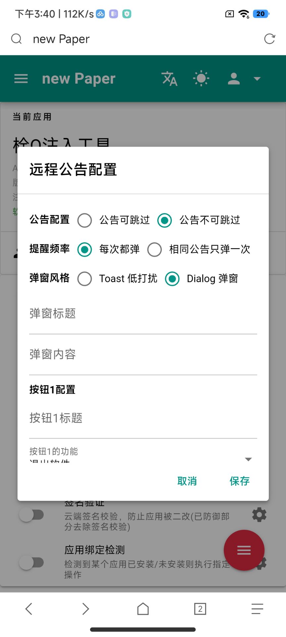Screen dimensions: 286x637
Task: Select 相同公告只弹一次 radio option
Action: point(155,249)
